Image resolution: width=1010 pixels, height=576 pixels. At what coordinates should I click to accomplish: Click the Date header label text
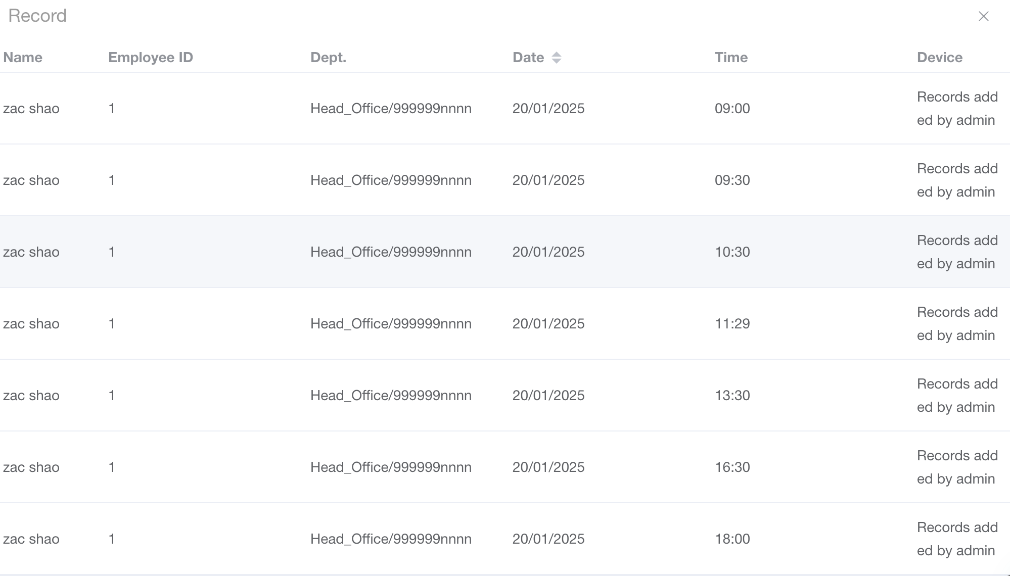pyautogui.click(x=528, y=58)
